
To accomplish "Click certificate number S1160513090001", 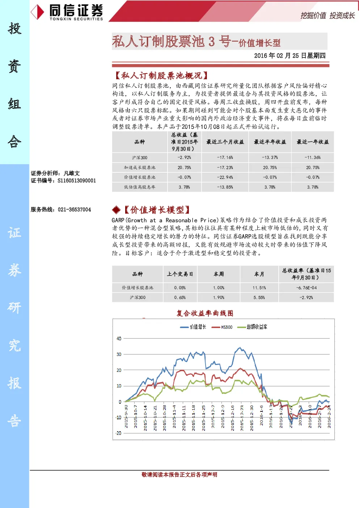I will point(77,181).
